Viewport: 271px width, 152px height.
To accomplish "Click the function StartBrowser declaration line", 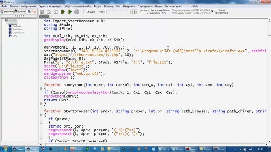I will pyautogui.click(x=155, y=111).
